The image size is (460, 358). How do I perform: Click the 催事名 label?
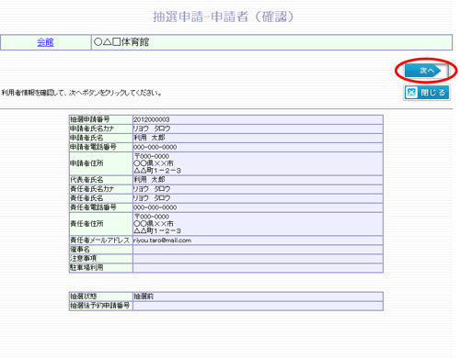[x=80, y=250]
